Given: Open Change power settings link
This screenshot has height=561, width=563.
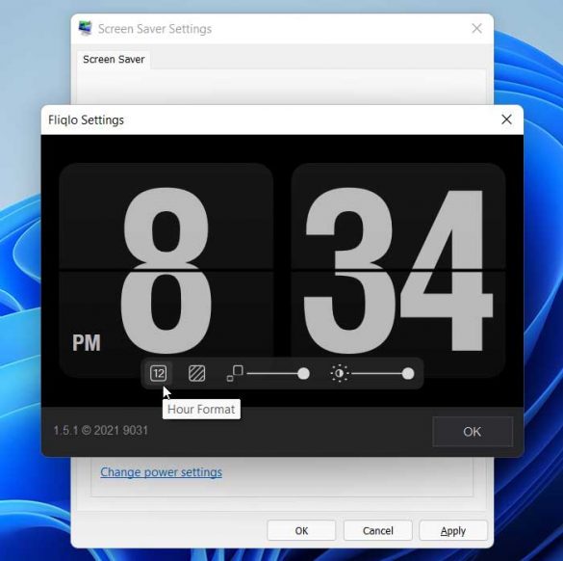Looking at the screenshot, I should [x=162, y=471].
